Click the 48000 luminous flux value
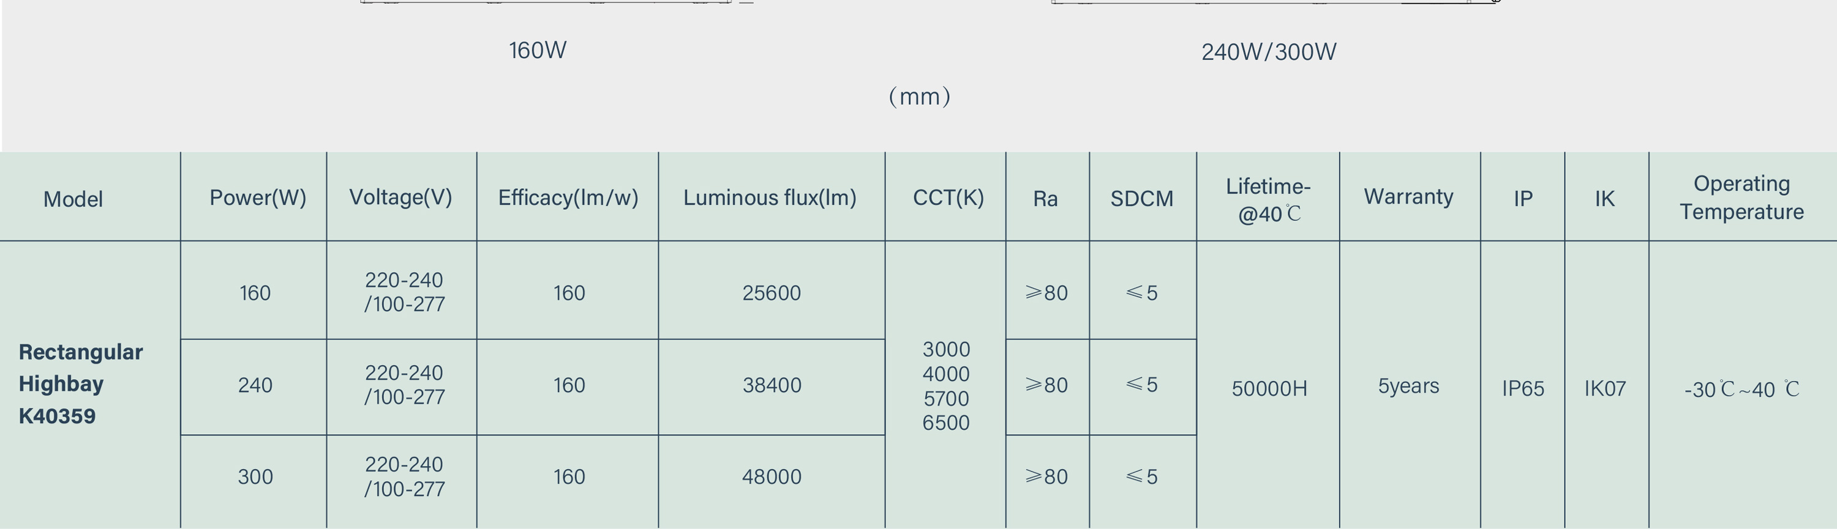This screenshot has width=1837, height=529. (772, 476)
